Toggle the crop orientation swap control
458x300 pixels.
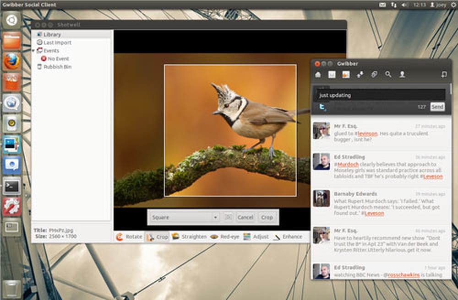click(x=228, y=217)
